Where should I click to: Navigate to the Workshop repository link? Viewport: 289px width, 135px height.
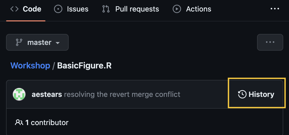click(30, 65)
